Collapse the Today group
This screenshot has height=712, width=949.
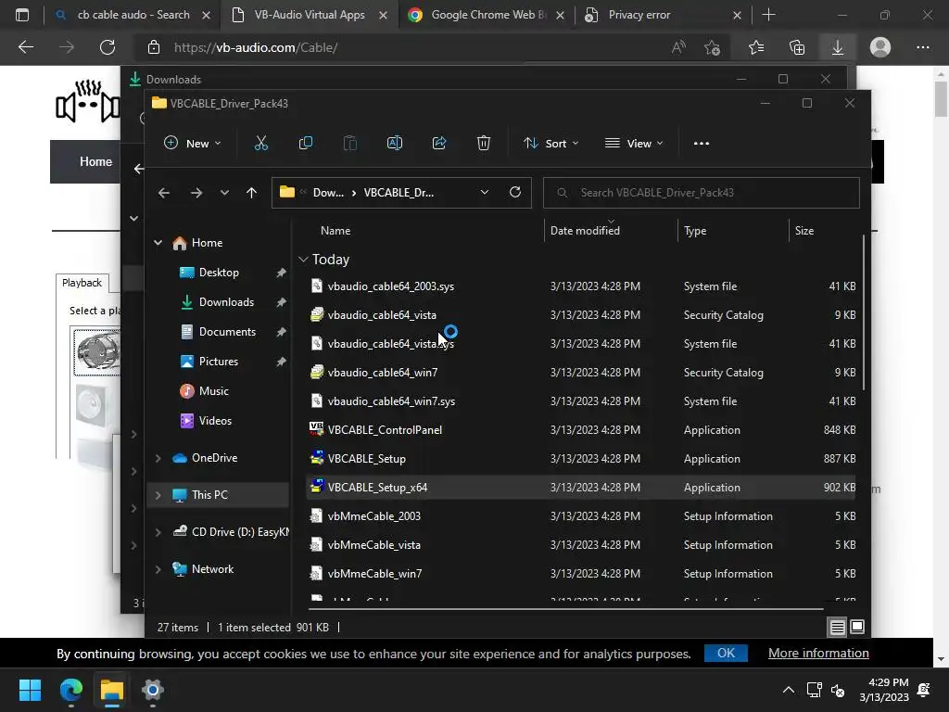tap(303, 260)
